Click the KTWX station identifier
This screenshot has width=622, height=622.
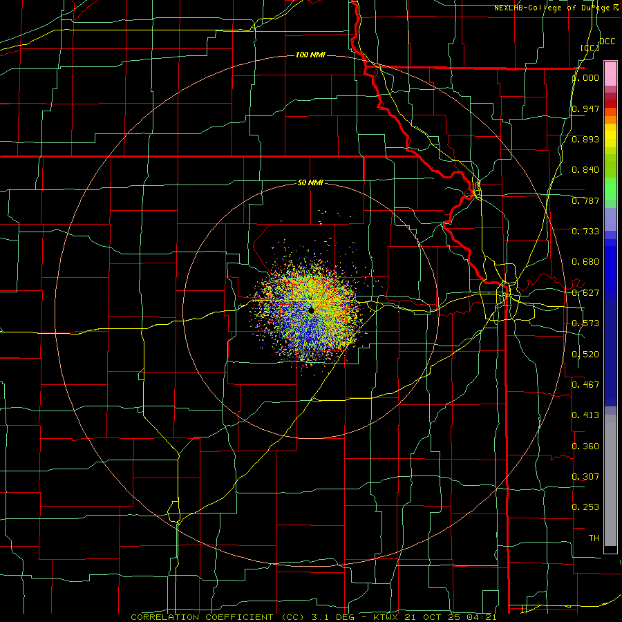pyautogui.click(x=386, y=617)
